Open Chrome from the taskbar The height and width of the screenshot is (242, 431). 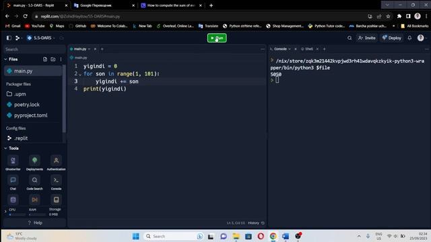273,236
